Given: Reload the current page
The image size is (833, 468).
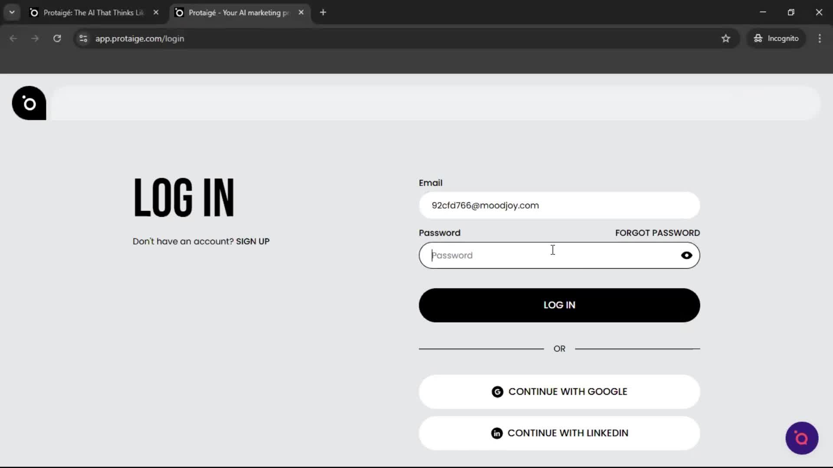Looking at the screenshot, I should click(56, 39).
